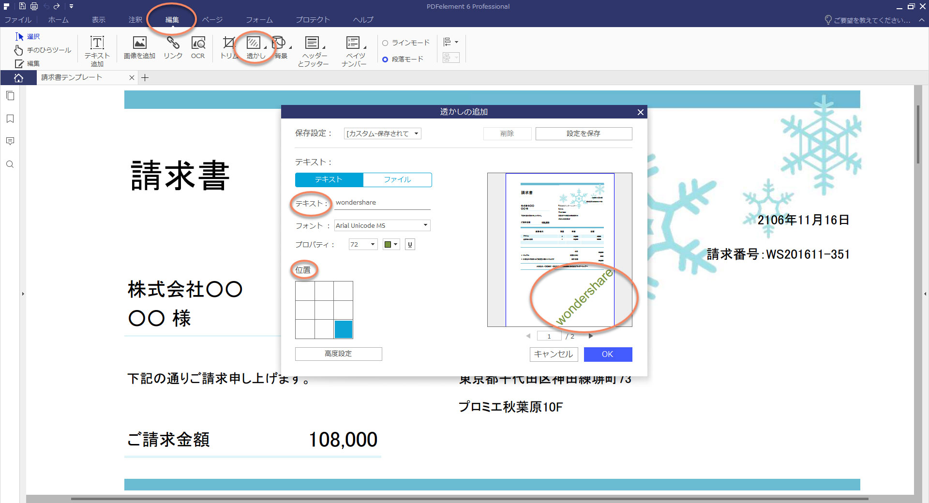Click the OK button to apply the watermark
929x503 pixels.
[x=608, y=354]
